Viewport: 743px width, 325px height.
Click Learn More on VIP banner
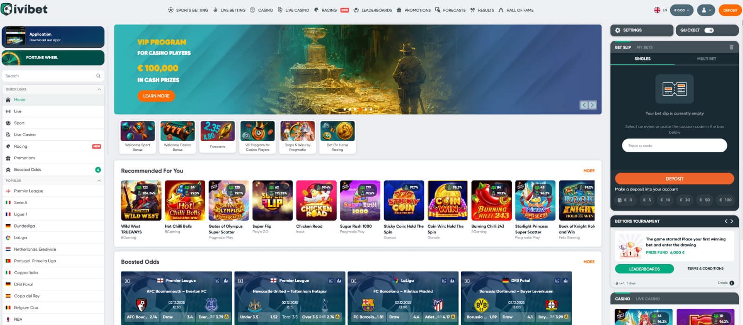point(156,96)
